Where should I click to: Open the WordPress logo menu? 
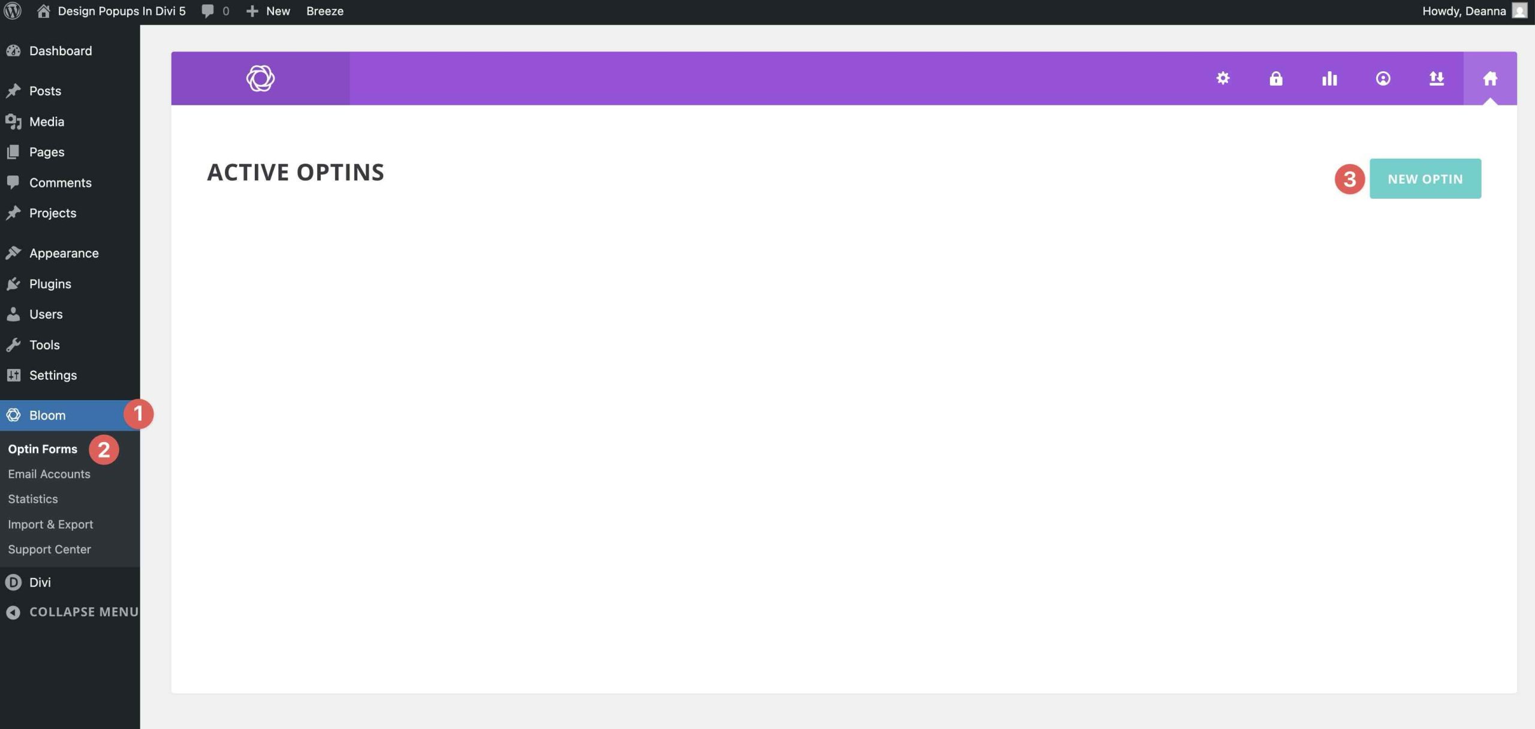(x=13, y=11)
